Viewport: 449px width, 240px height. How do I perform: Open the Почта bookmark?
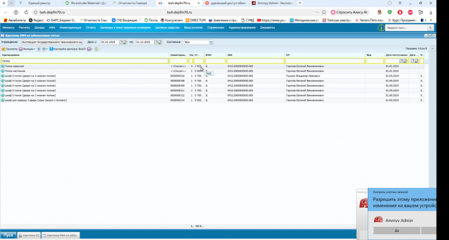coord(151,20)
